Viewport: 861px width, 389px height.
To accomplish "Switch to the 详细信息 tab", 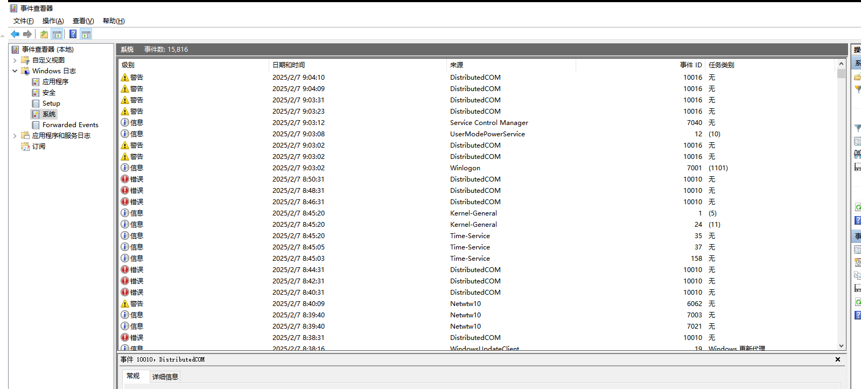I will pos(165,377).
